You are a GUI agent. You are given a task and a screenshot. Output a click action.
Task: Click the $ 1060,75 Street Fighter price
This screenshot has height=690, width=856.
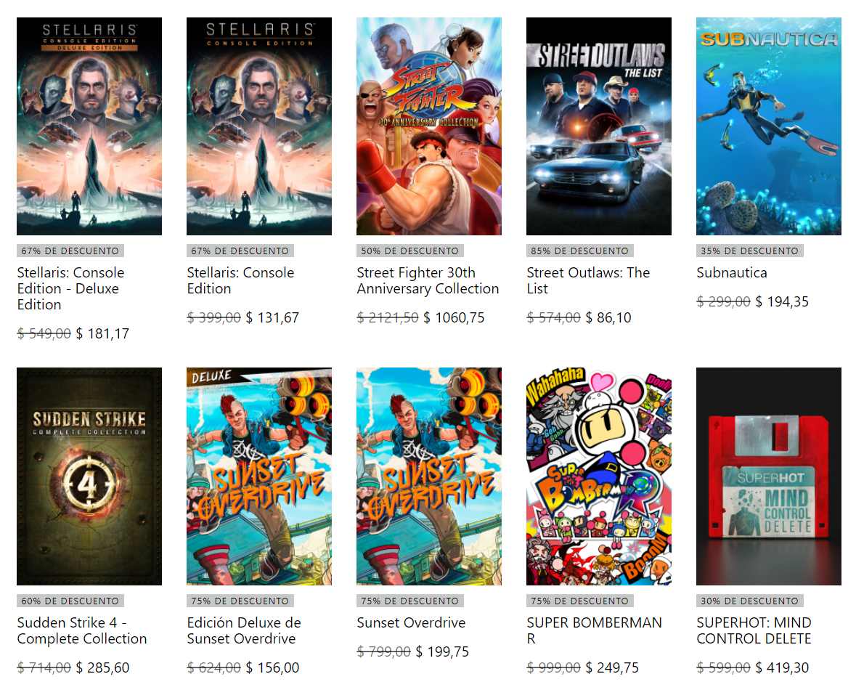(x=454, y=317)
